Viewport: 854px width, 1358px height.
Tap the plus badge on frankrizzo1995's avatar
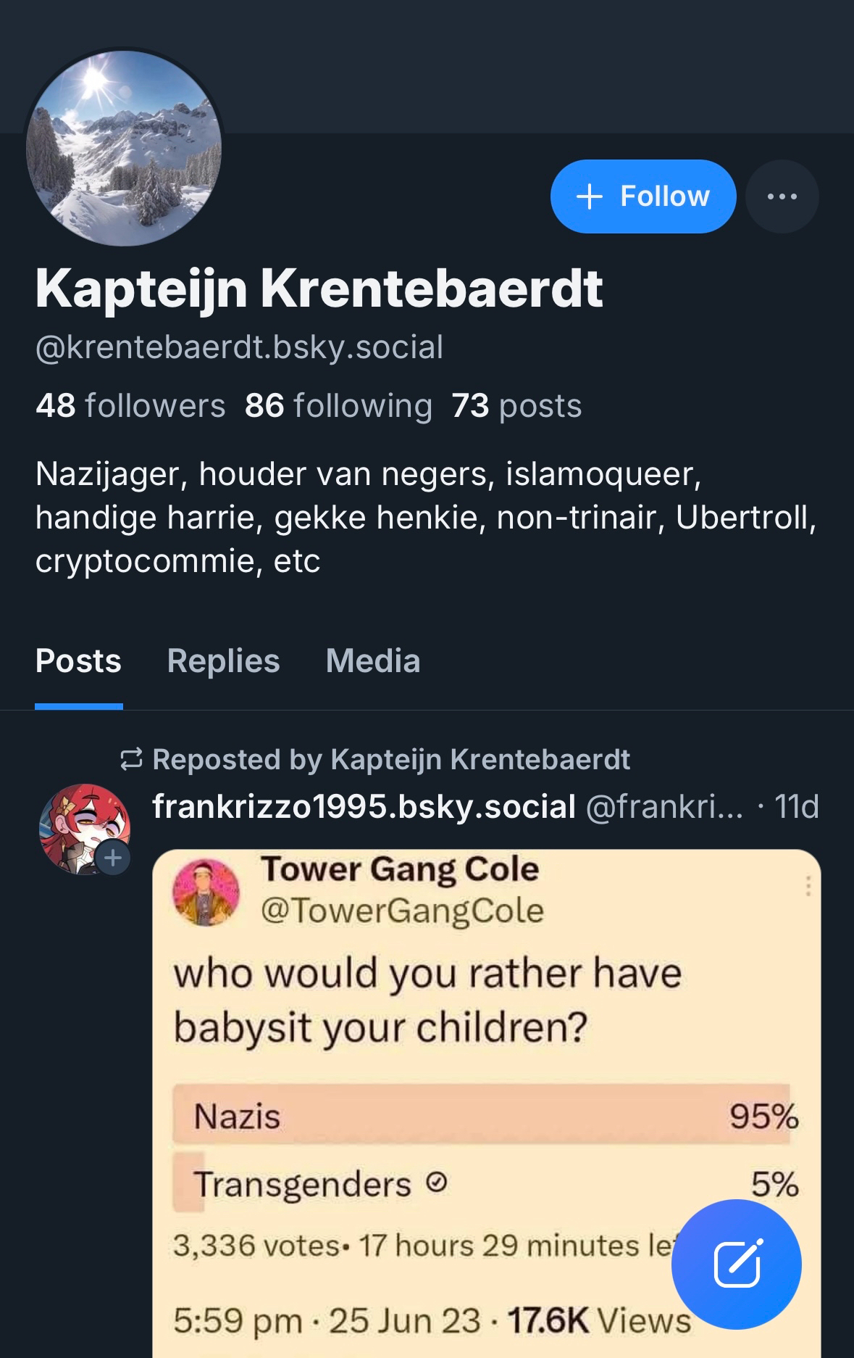click(113, 858)
